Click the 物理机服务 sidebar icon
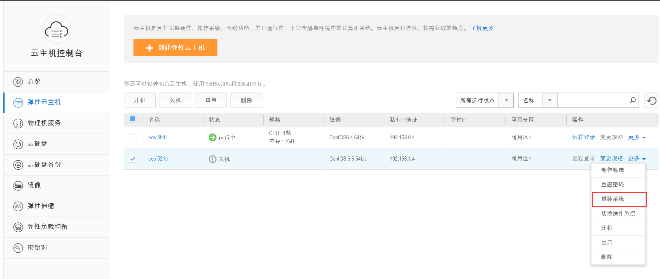Screen dimensions: 660x279 (18, 123)
